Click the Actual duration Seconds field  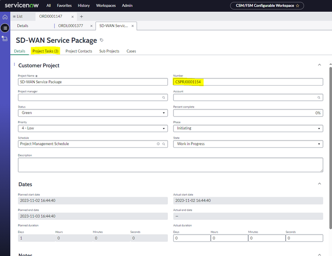[304, 238]
